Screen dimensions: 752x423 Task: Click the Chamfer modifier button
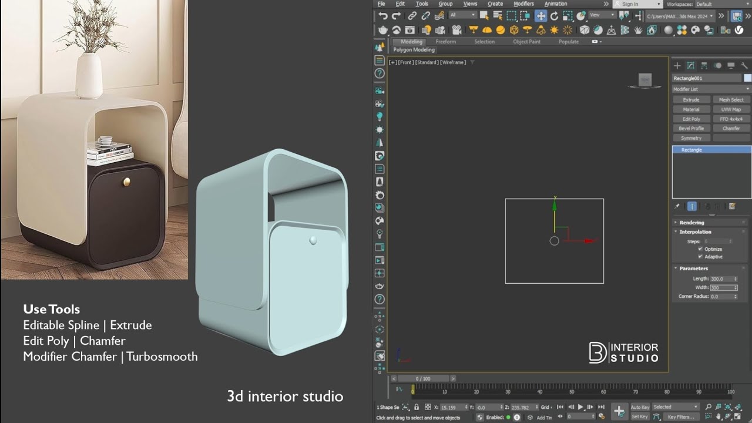click(731, 128)
